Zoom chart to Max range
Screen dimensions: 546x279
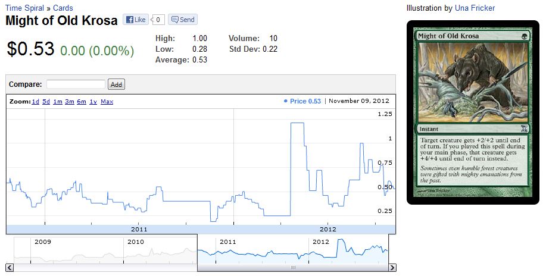coord(107,102)
